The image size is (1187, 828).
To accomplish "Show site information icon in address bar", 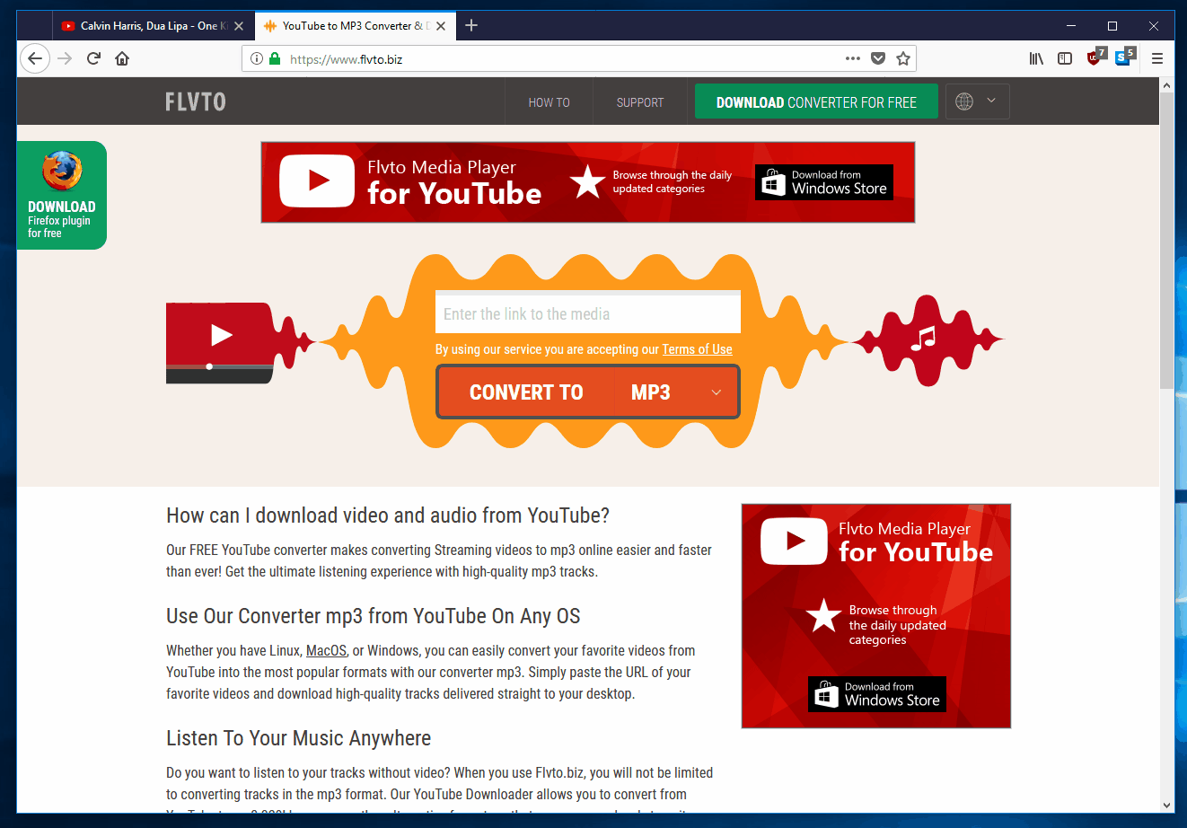I will [257, 58].
